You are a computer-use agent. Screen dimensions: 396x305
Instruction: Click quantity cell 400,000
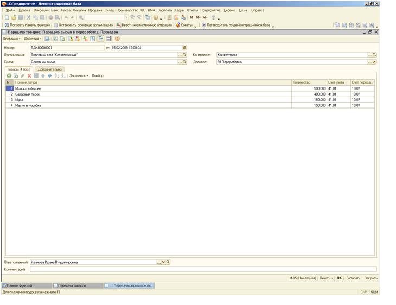(x=309, y=94)
